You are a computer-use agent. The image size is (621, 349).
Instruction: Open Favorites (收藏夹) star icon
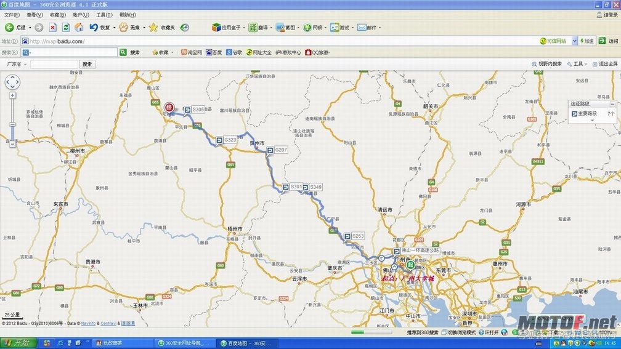(x=153, y=27)
